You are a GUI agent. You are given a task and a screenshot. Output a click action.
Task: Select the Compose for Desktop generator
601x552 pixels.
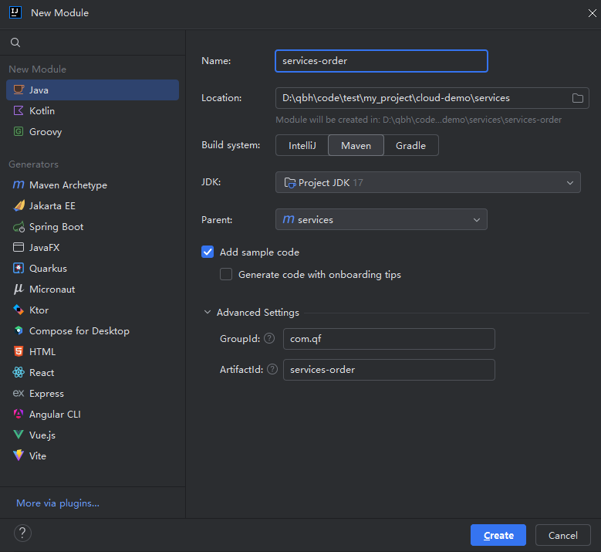pyautogui.click(x=93, y=330)
